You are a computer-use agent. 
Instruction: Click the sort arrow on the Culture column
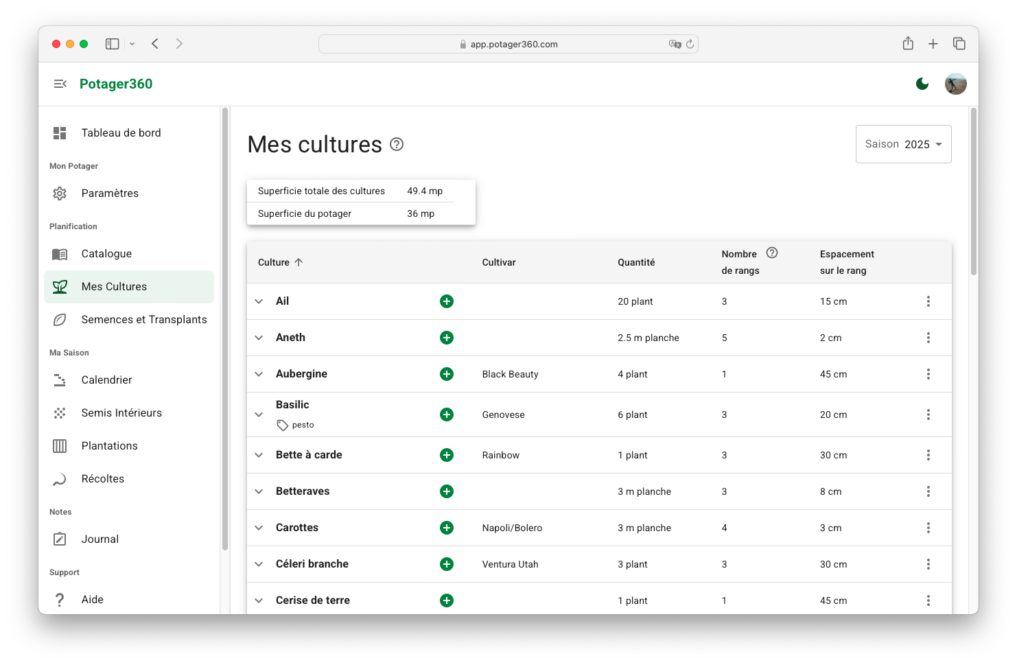coord(300,261)
